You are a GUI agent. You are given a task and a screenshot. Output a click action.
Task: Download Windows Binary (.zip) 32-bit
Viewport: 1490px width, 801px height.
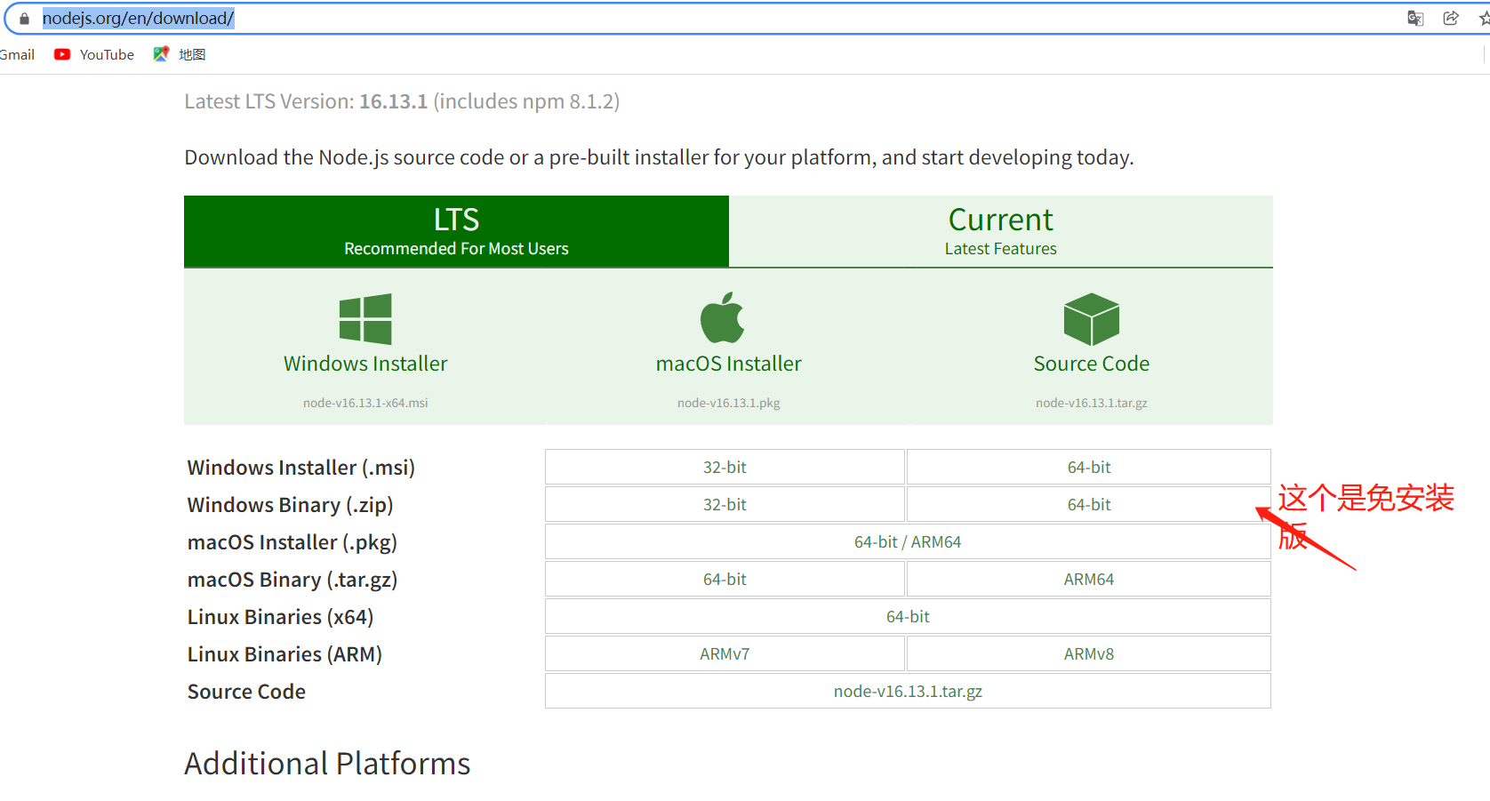[725, 504]
